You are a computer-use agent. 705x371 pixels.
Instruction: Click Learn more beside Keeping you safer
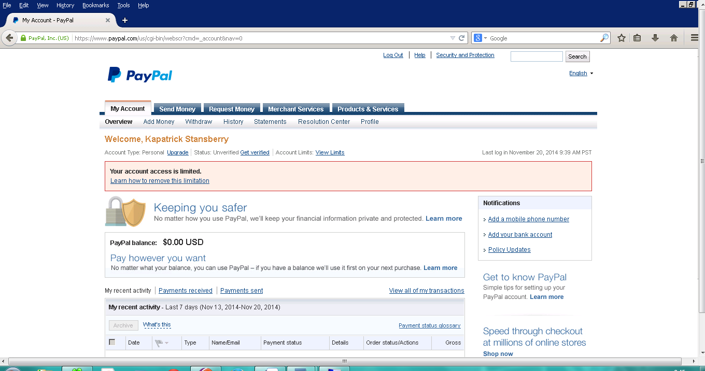(x=444, y=219)
